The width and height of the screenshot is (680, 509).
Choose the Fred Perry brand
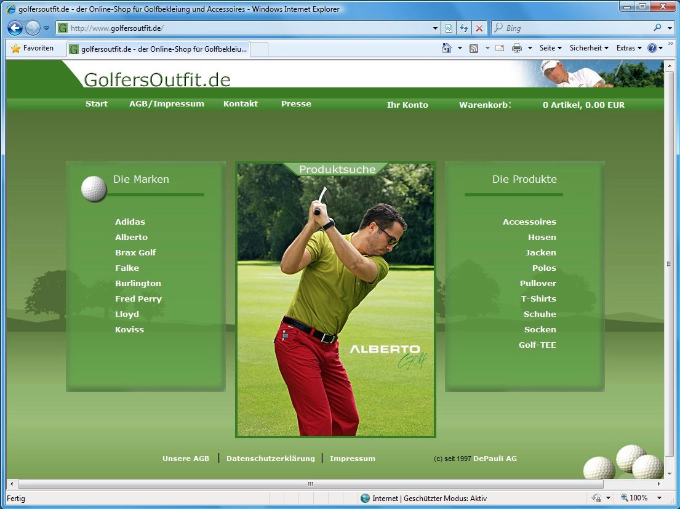pos(138,299)
